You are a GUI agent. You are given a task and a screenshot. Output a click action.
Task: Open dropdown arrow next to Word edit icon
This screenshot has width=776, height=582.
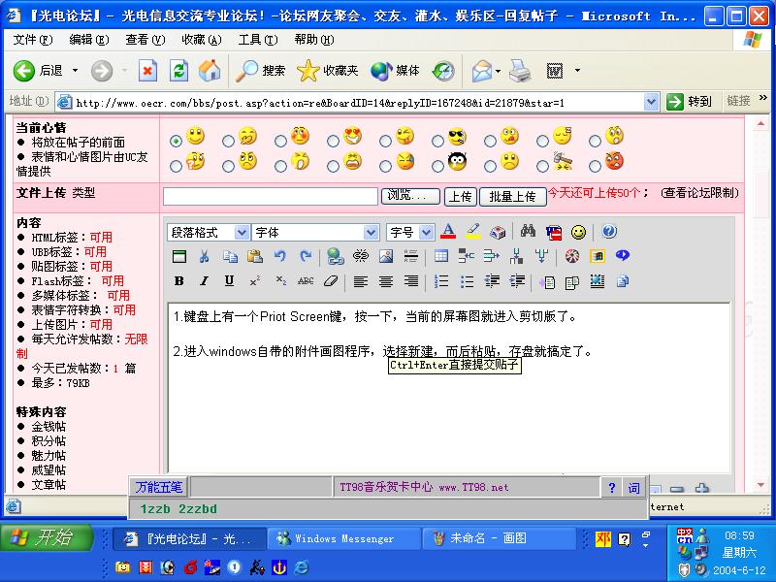[x=577, y=71]
